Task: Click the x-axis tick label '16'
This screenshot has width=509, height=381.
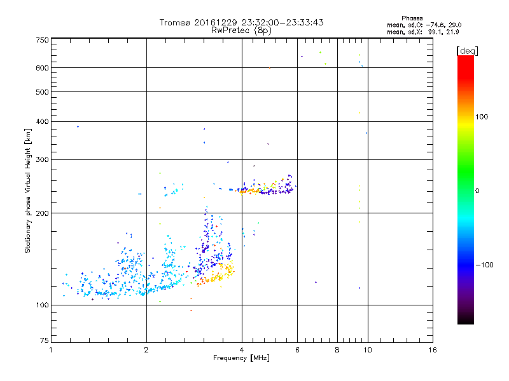Action: pos(433,350)
